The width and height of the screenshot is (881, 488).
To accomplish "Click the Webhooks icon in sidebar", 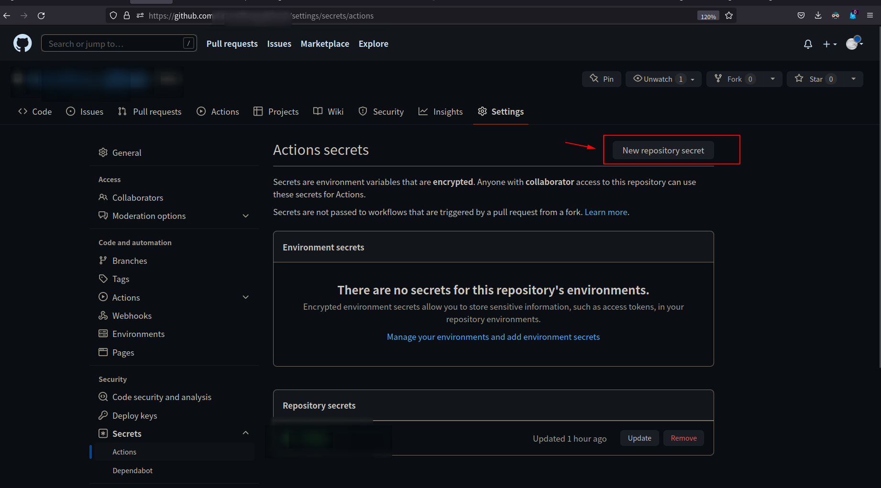I will pyautogui.click(x=103, y=315).
